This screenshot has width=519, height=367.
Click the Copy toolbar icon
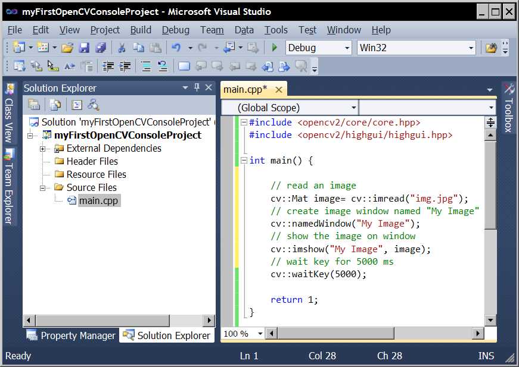[138, 48]
